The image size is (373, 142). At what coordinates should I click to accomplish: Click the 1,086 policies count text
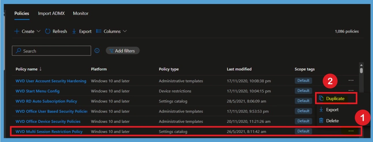coord(347,31)
